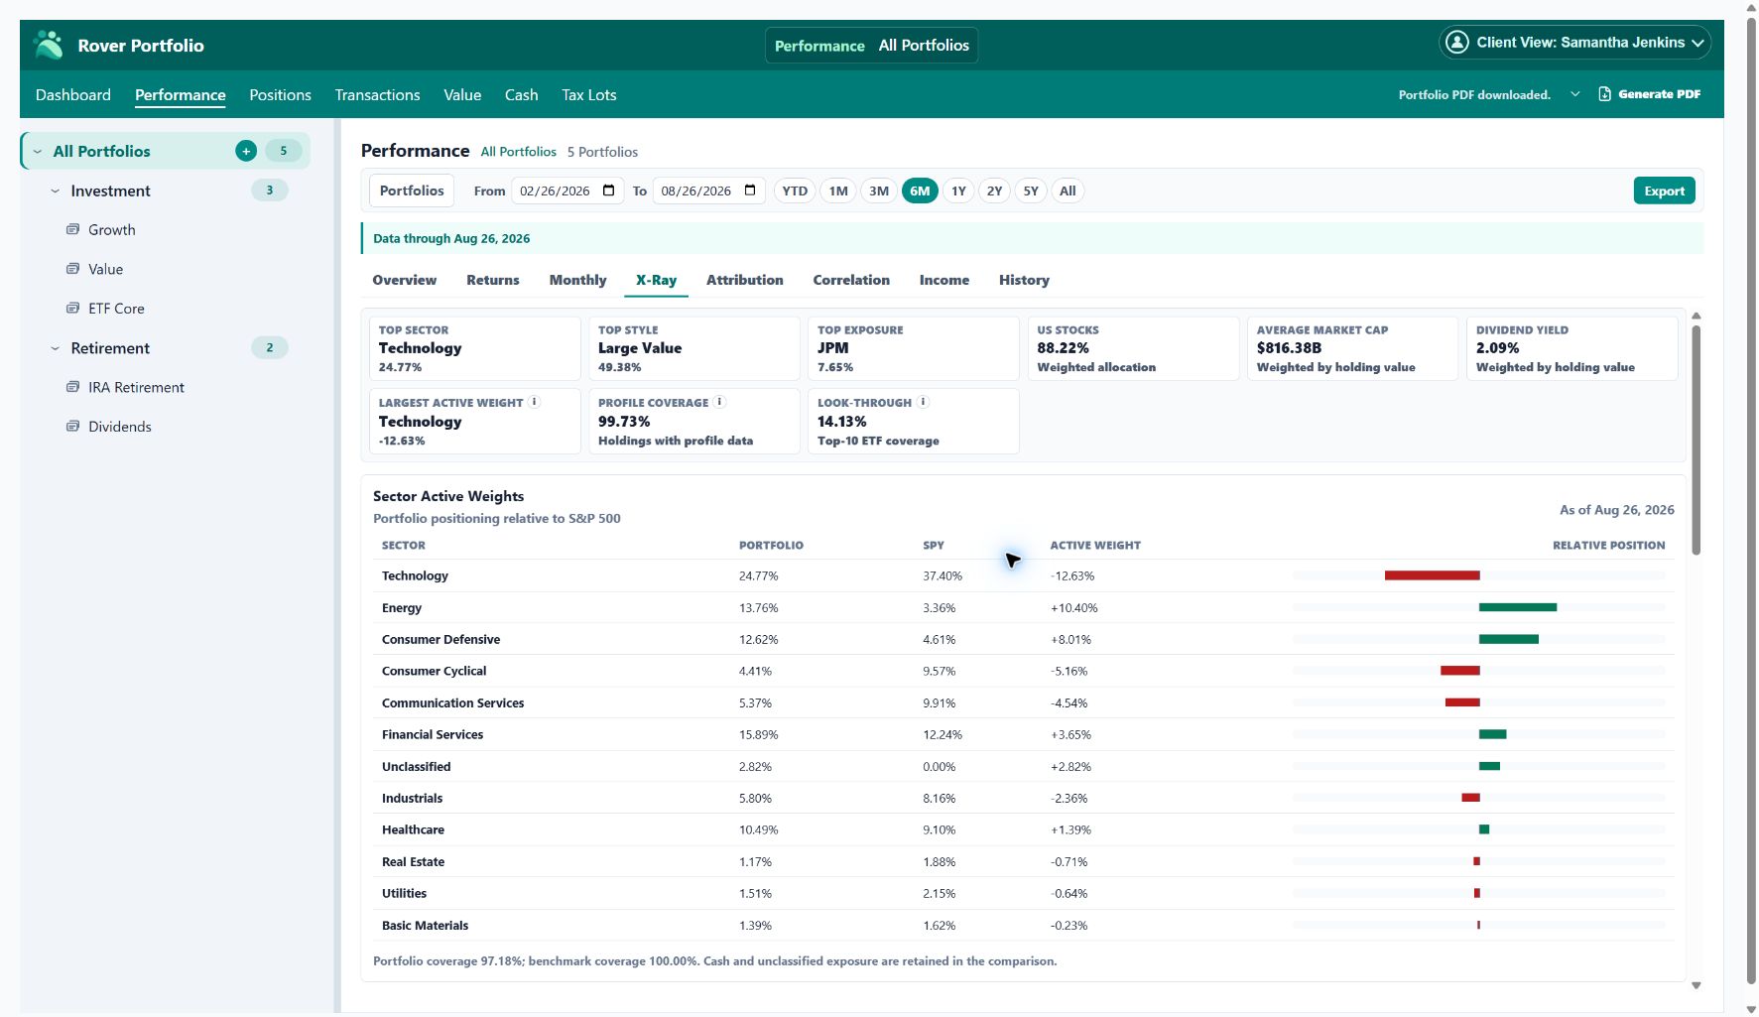Open the To date calendar picker icon
Viewport: 1759px width, 1017px height.
click(x=750, y=191)
